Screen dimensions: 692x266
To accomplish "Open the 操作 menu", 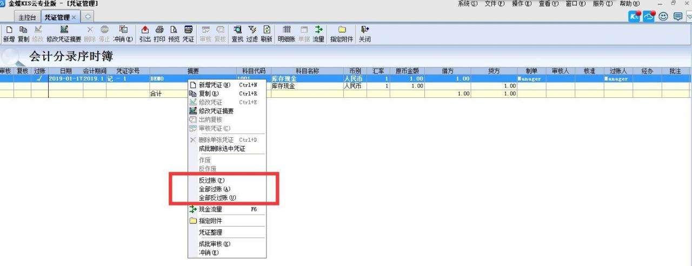I will (521, 4).
